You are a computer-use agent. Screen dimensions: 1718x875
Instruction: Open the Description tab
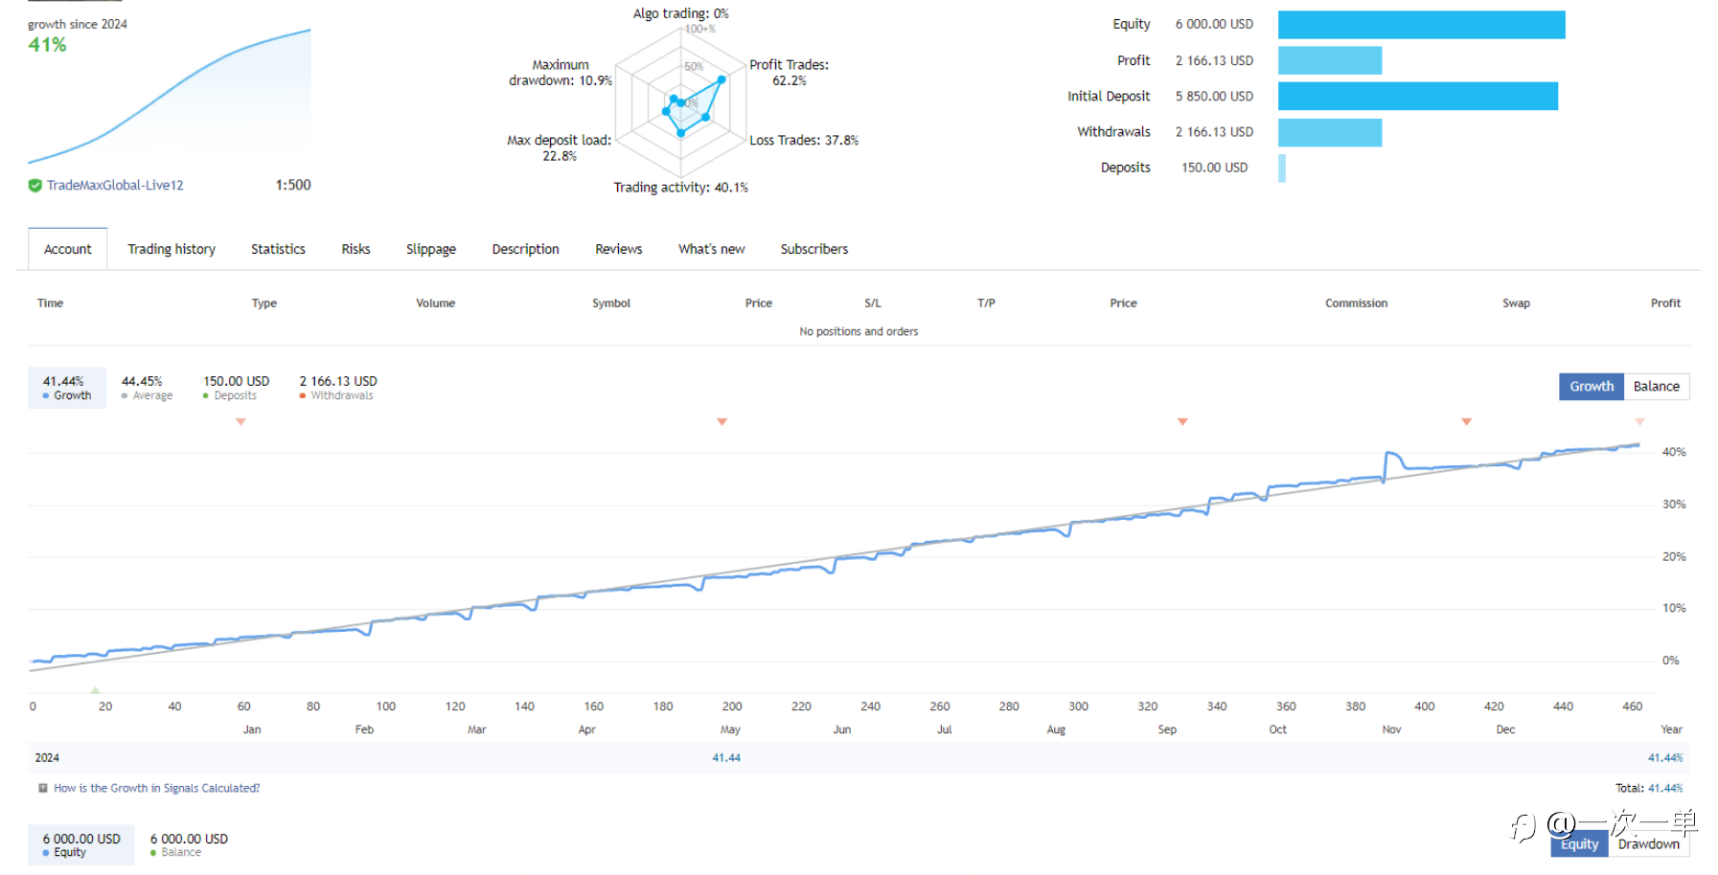coord(525,249)
